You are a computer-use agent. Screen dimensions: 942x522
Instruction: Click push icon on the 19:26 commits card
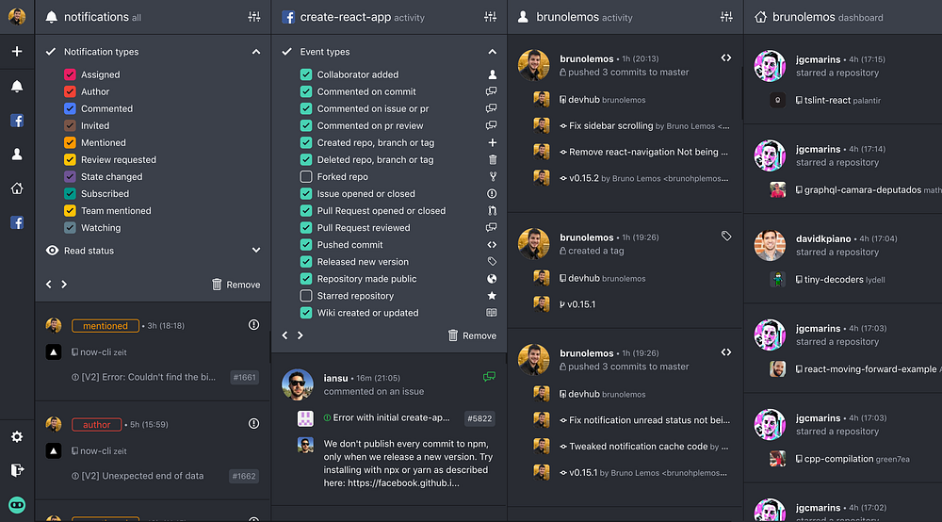726,352
